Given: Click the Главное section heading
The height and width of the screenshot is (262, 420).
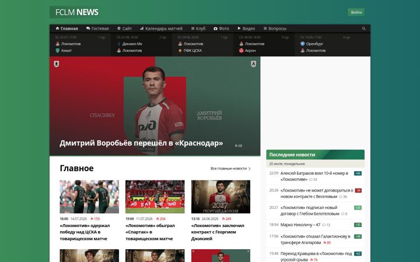Looking at the screenshot, I should click(76, 168).
